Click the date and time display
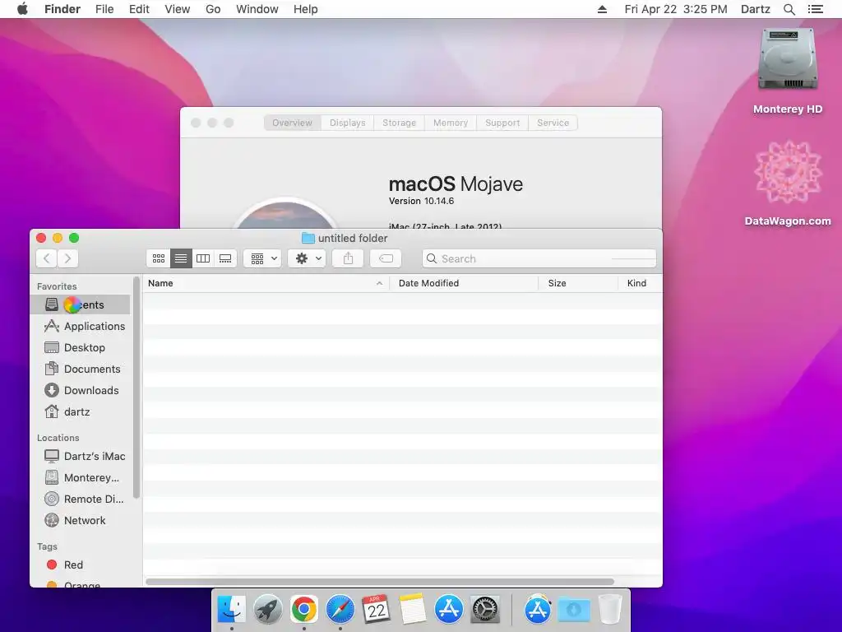 pyautogui.click(x=676, y=9)
